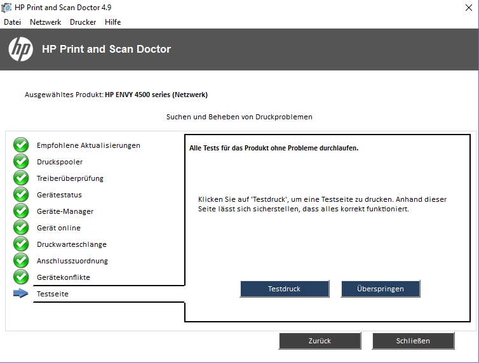Click the green check next to Empfohlene Aktualisierungen

[21, 145]
